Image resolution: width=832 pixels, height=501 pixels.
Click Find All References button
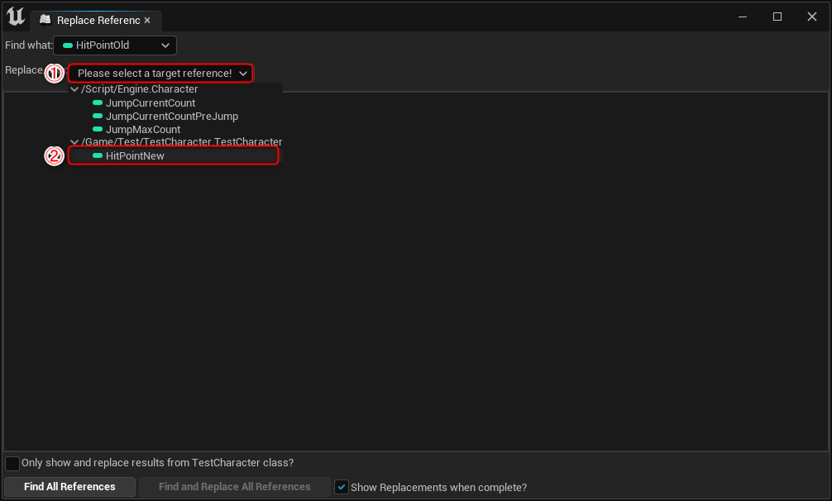click(69, 487)
